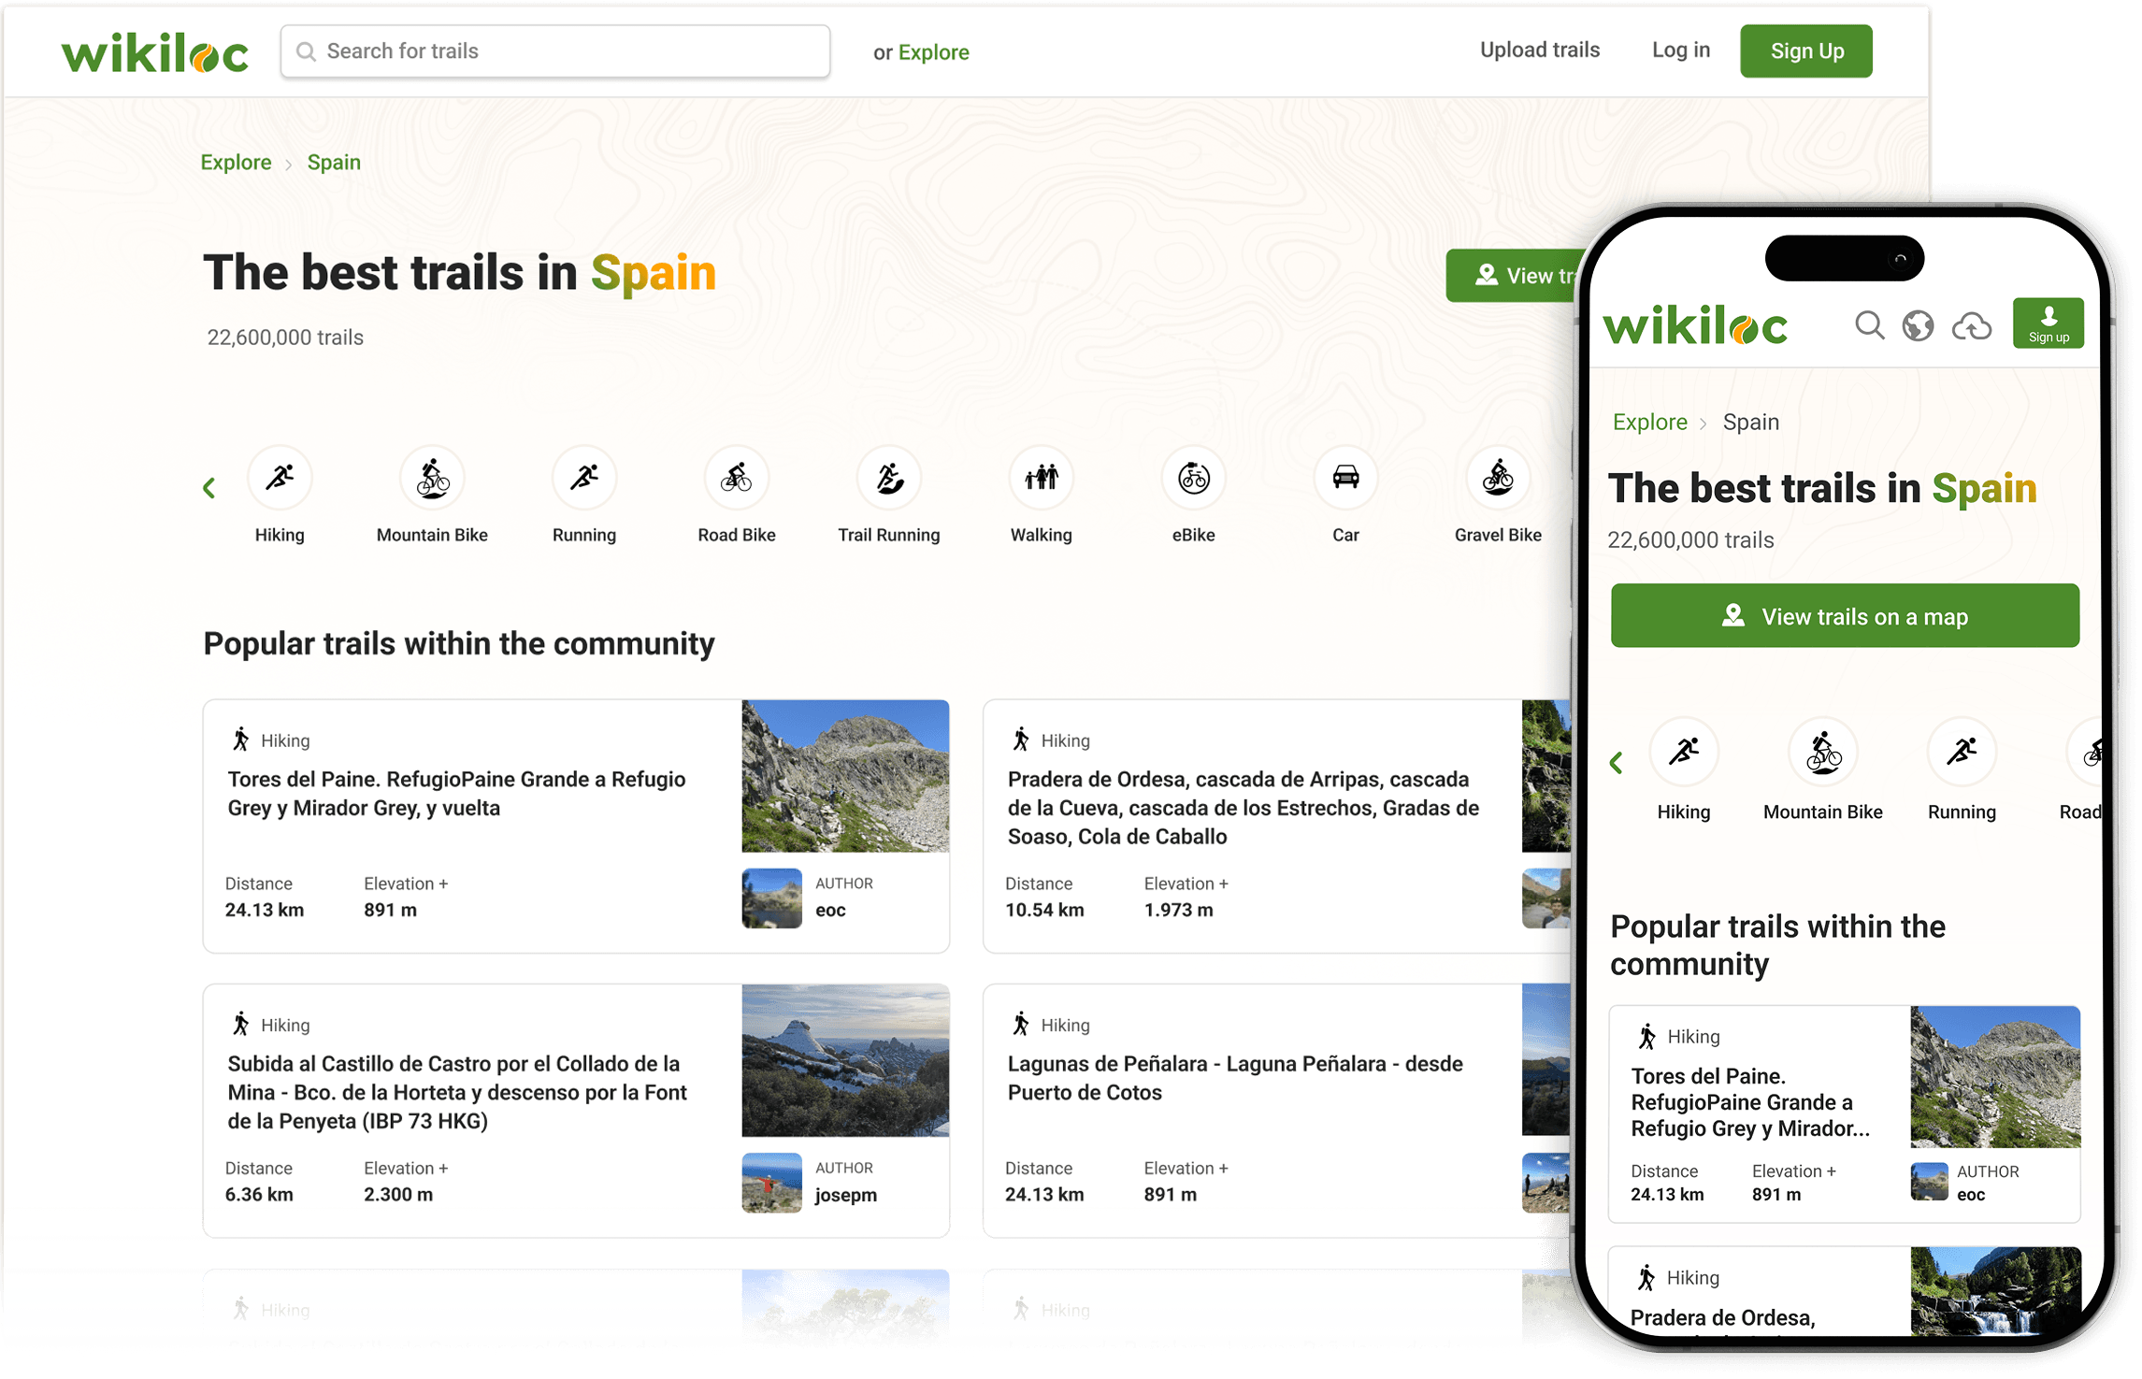
Task: Click the cloud upload icon on phone
Action: [1972, 325]
